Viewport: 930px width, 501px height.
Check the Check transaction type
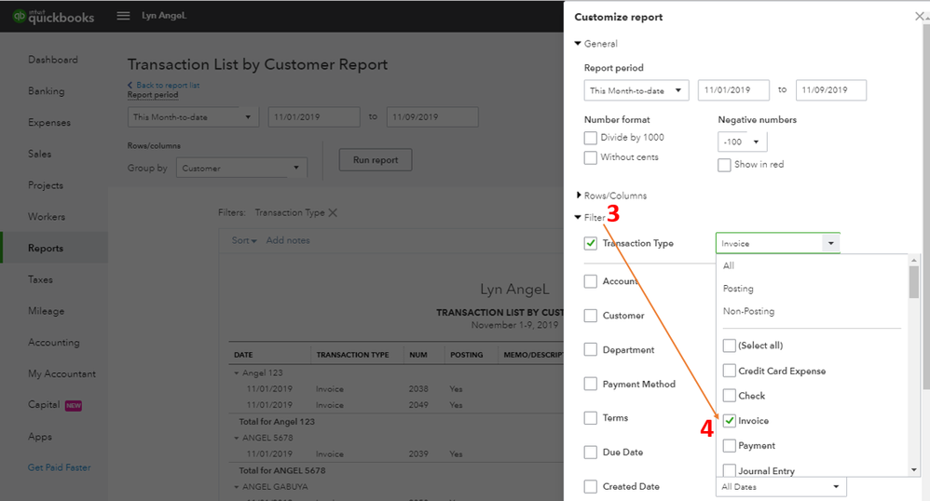[730, 396]
